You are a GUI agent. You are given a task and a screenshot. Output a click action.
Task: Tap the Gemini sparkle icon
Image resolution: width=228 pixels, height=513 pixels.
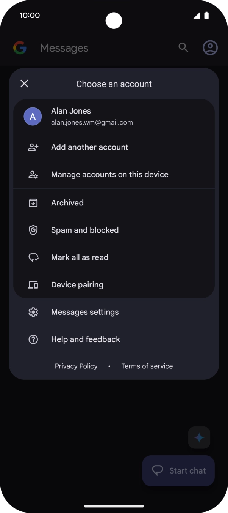199,437
